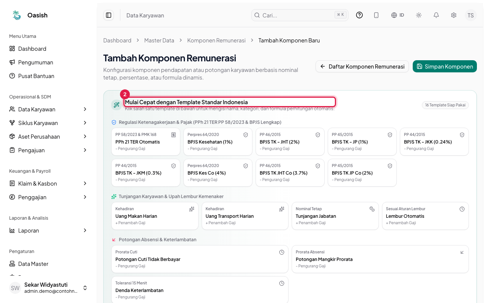This screenshot has height=303, width=486.
Task: Expand the Klaim & Kasbon sidebar menu
Action: (x=49, y=184)
